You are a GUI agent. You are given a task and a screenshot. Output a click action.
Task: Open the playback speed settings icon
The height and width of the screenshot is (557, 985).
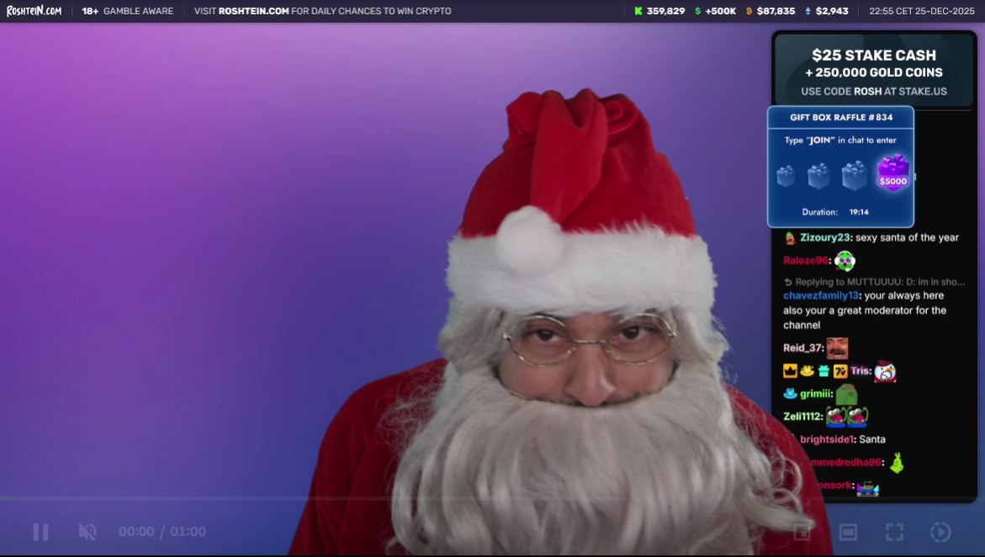pyautogui.click(x=940, y=531)
